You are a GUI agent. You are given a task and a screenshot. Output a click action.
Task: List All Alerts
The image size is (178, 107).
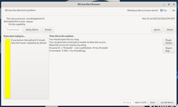(x=167, y=102)
